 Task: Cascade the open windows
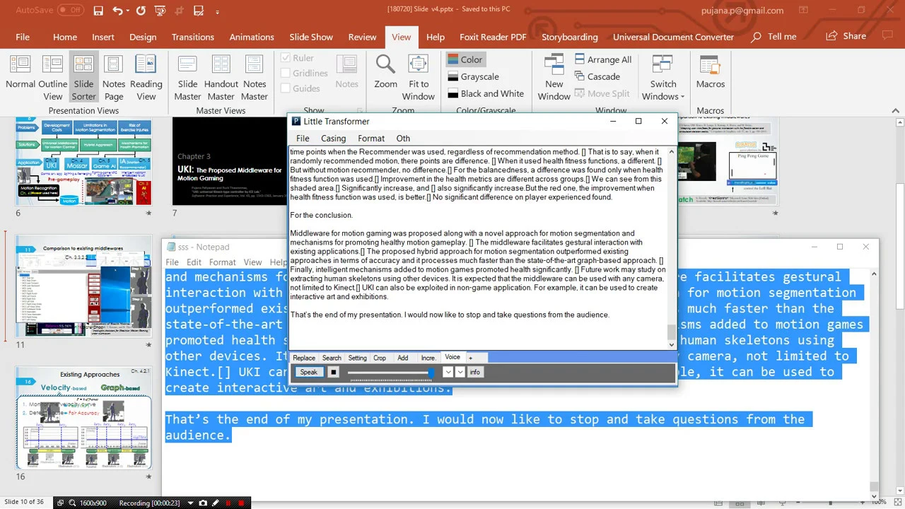597,76
